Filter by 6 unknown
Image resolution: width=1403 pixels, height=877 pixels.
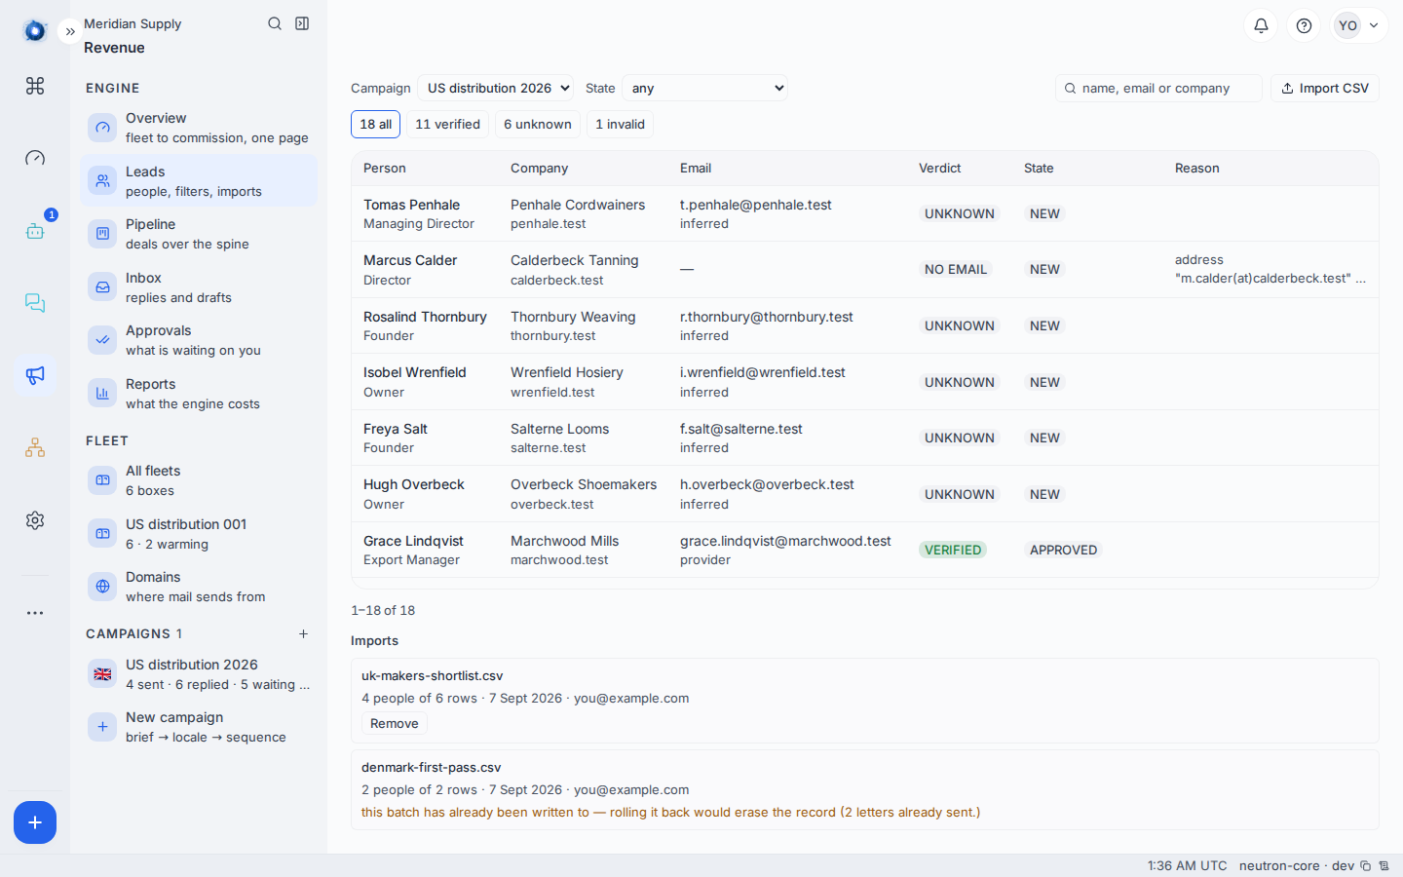tap(538, 124)
